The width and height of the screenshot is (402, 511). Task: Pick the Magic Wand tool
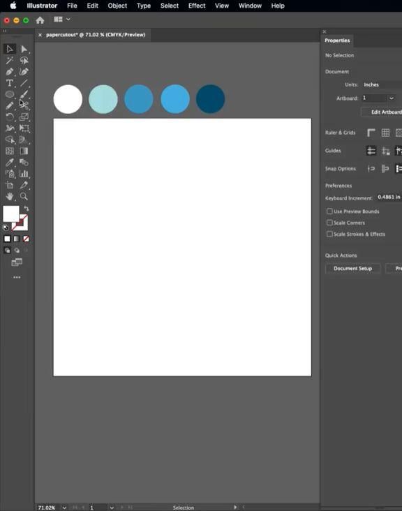10,60
